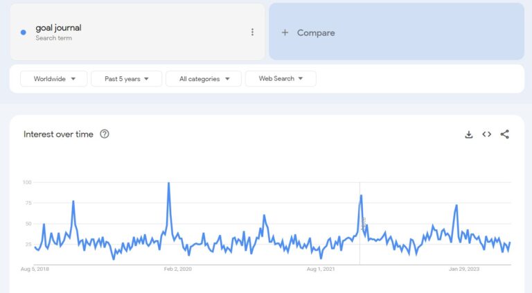Click the Aug 1, 2021 axis label

pos(321,269)
